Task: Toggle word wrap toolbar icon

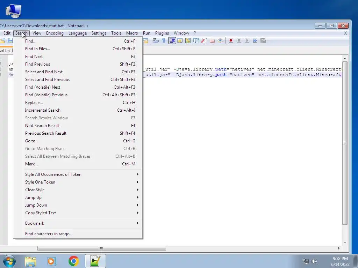Action: pos(156,40)
